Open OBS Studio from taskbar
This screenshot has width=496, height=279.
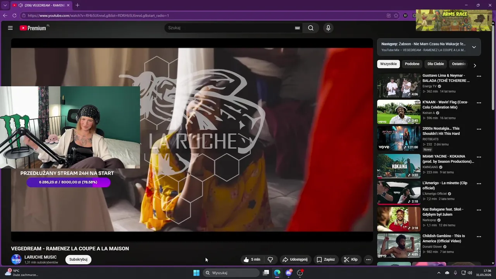click(x=300, y=273)
